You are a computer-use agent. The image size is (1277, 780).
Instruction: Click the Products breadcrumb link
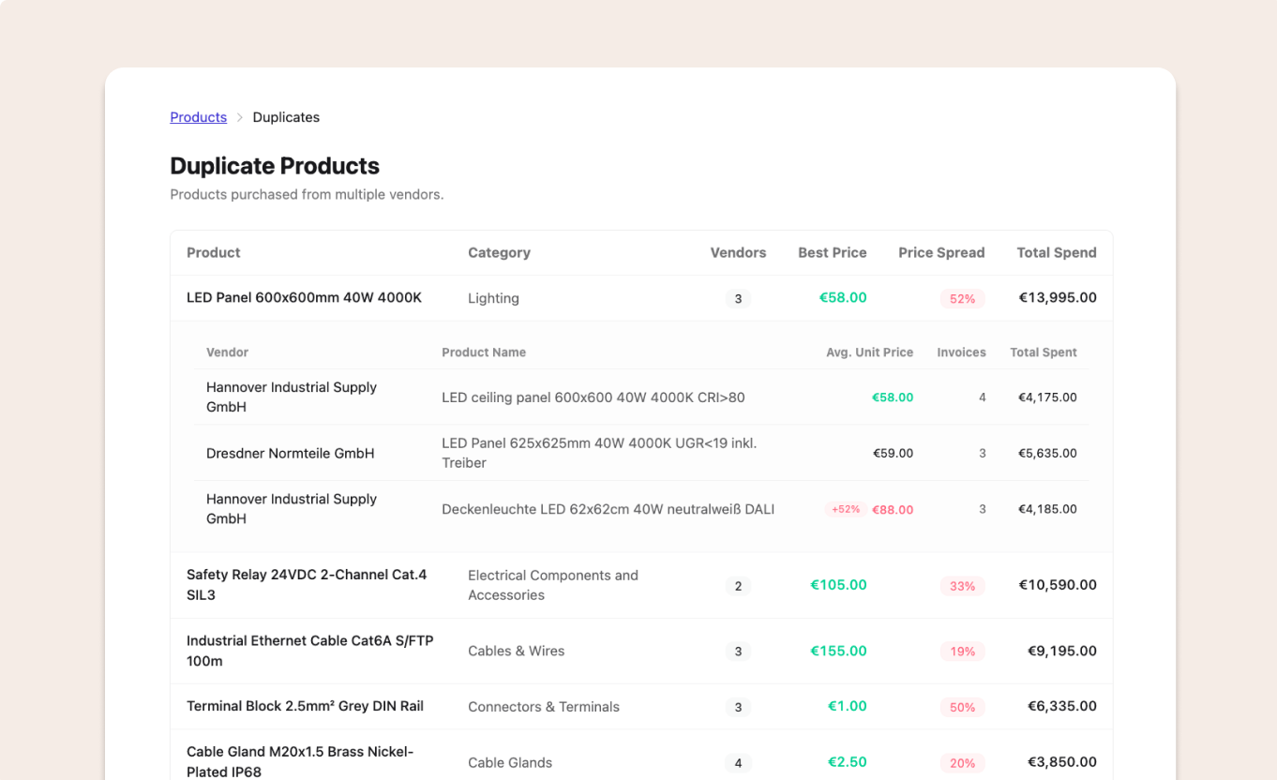pos(198,117)
